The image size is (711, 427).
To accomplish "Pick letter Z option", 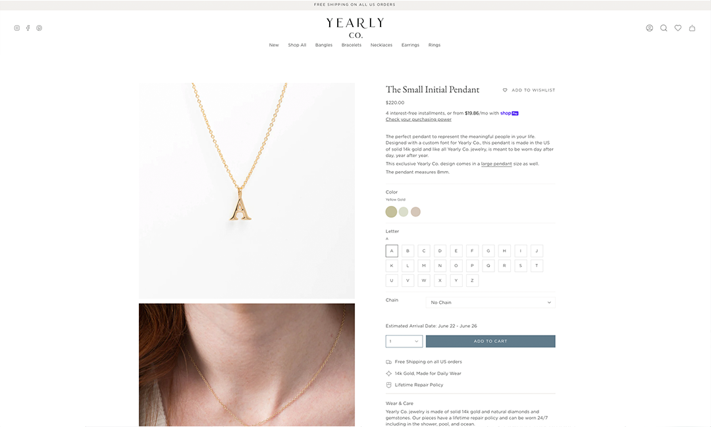I will point(472,280).
